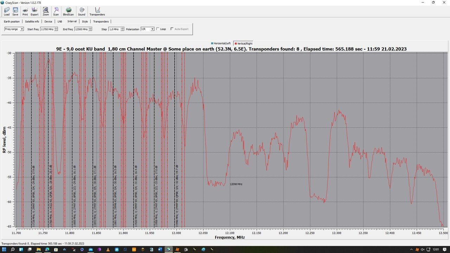The width and height of the screenshot is (450, 253).
Task: Click the Start freq input field
Action: [47, 29]
